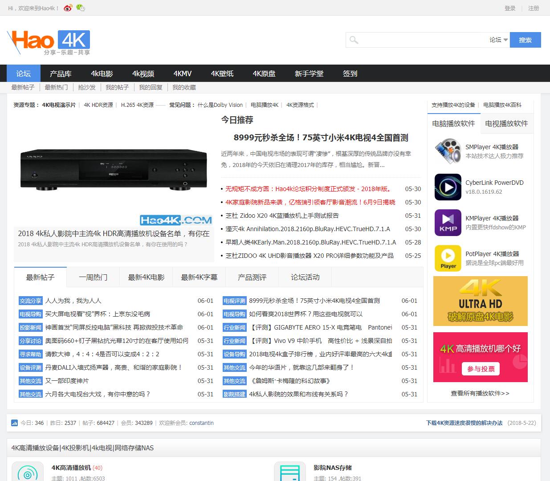Click the 搜索 button
Screen dimensions: 550x481
coord(526,40)
